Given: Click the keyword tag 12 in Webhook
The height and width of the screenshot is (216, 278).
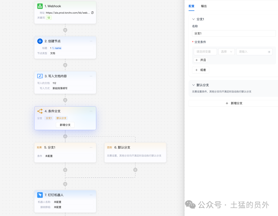Looking at the screenshot, I should coord(49,18).
